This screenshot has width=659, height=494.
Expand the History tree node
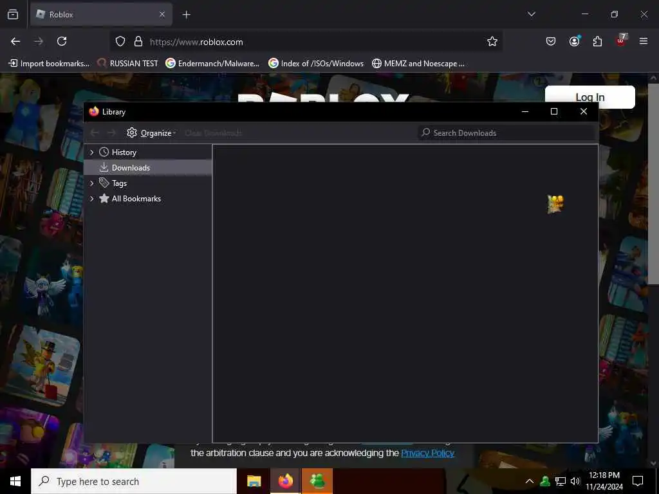tap(91, 152)
